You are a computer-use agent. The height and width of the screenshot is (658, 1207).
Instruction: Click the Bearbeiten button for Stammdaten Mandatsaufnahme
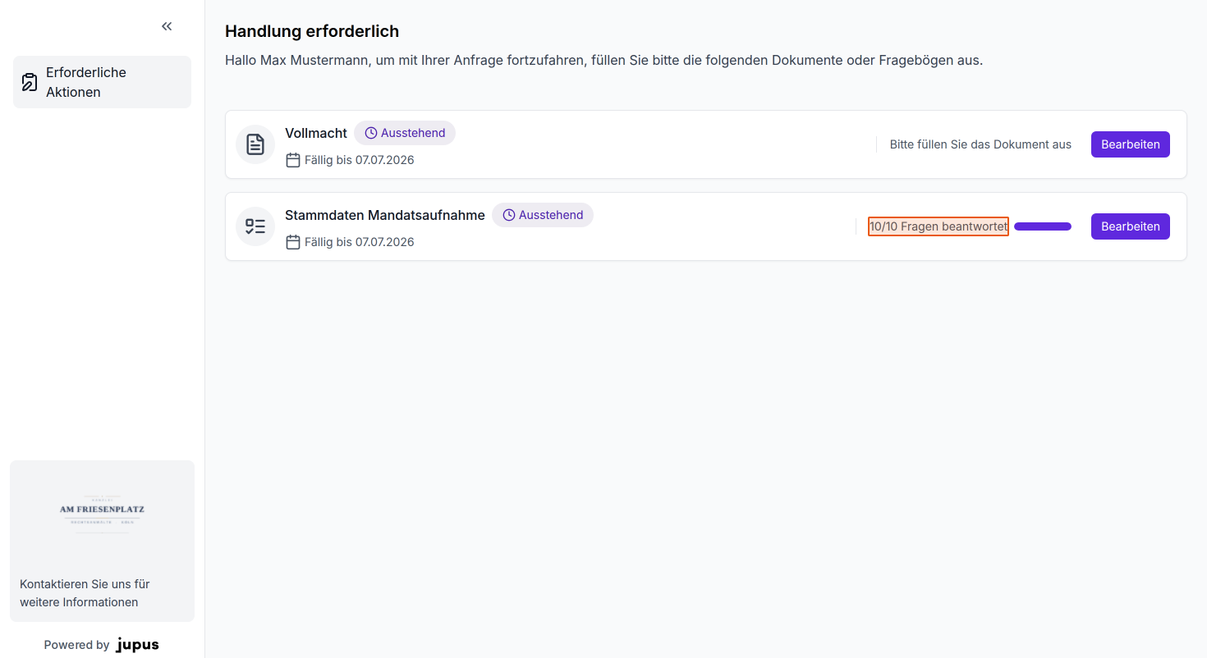point(1130,226)
